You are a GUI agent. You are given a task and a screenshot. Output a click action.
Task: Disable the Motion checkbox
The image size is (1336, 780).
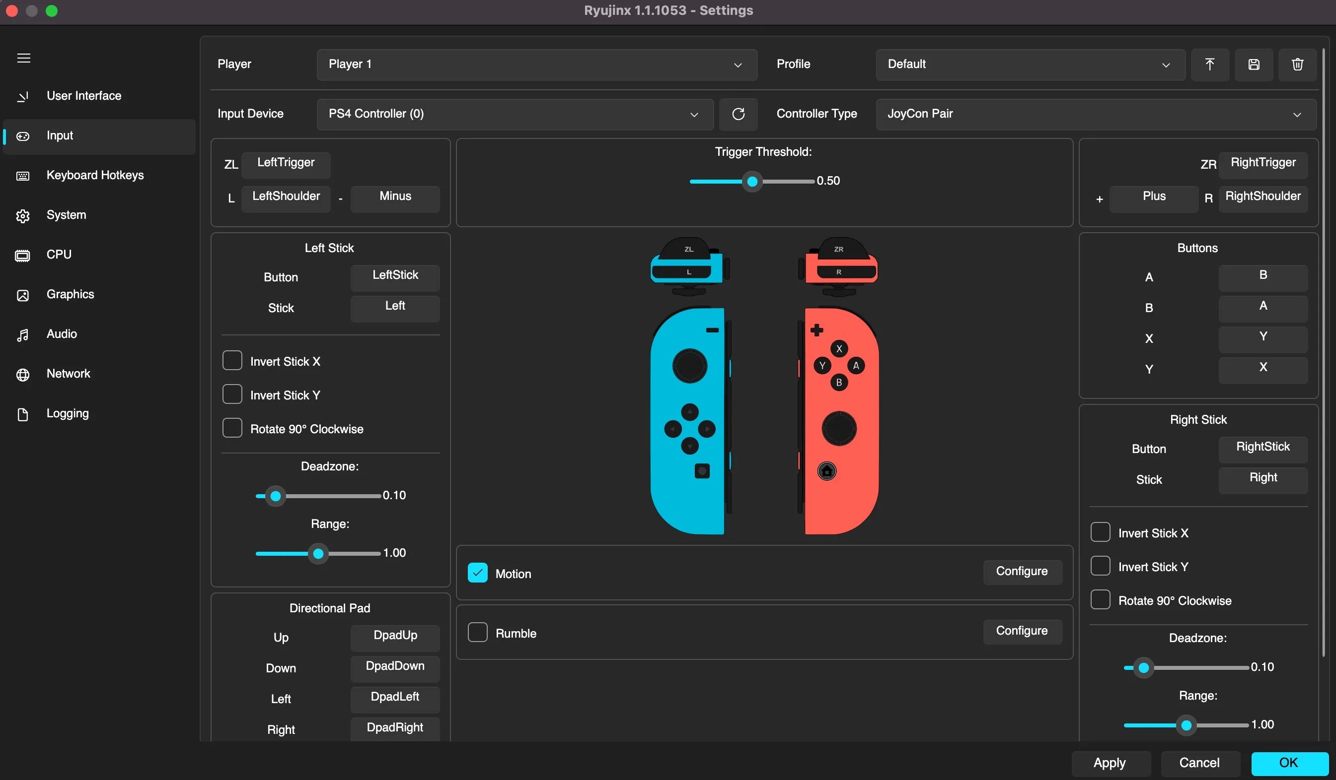[477, 573]
